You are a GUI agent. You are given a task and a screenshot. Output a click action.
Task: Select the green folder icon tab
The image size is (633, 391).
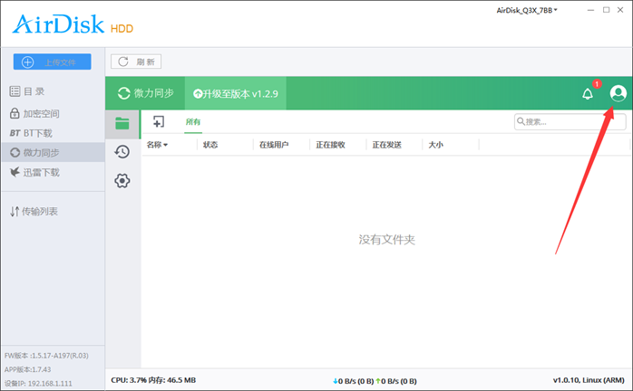122,123
